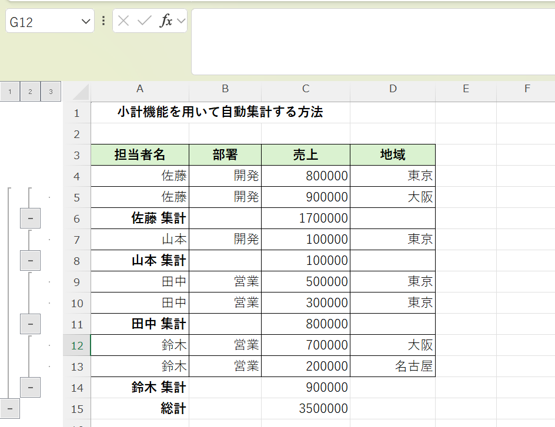Click the three-dot handle beside Name Box
This screenshot has height=427, width=555.
103,21
